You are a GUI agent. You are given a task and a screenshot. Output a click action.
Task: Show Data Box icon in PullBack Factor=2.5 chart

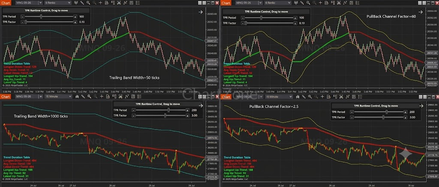pos(328,97)
